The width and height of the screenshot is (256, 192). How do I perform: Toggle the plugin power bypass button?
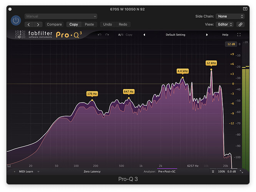coord(16,20)
